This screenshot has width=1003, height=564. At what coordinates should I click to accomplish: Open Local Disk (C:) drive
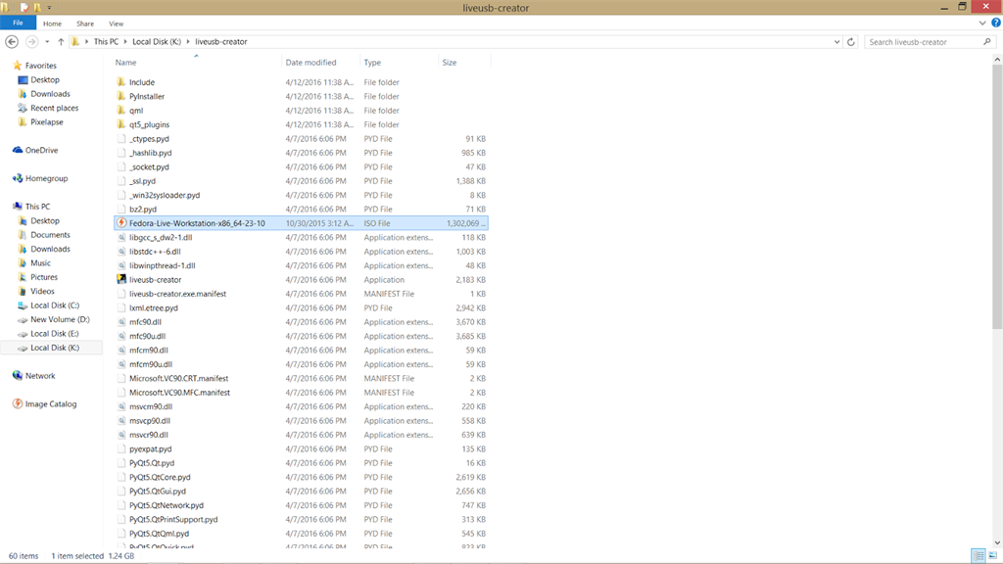click(x=55, y=305)
